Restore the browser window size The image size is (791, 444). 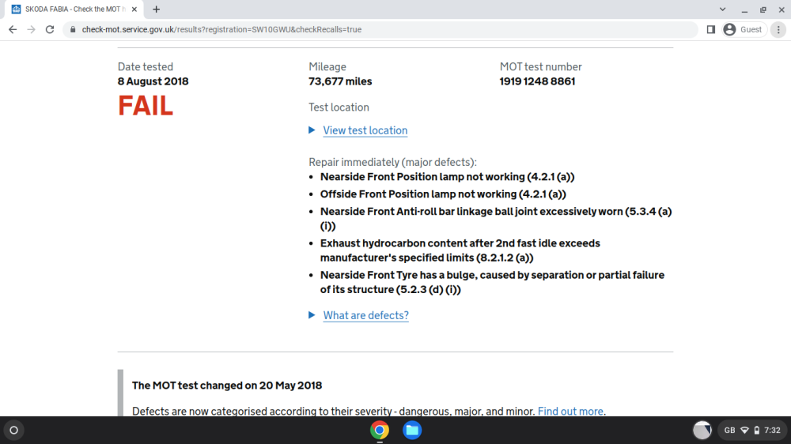[763, 9]
